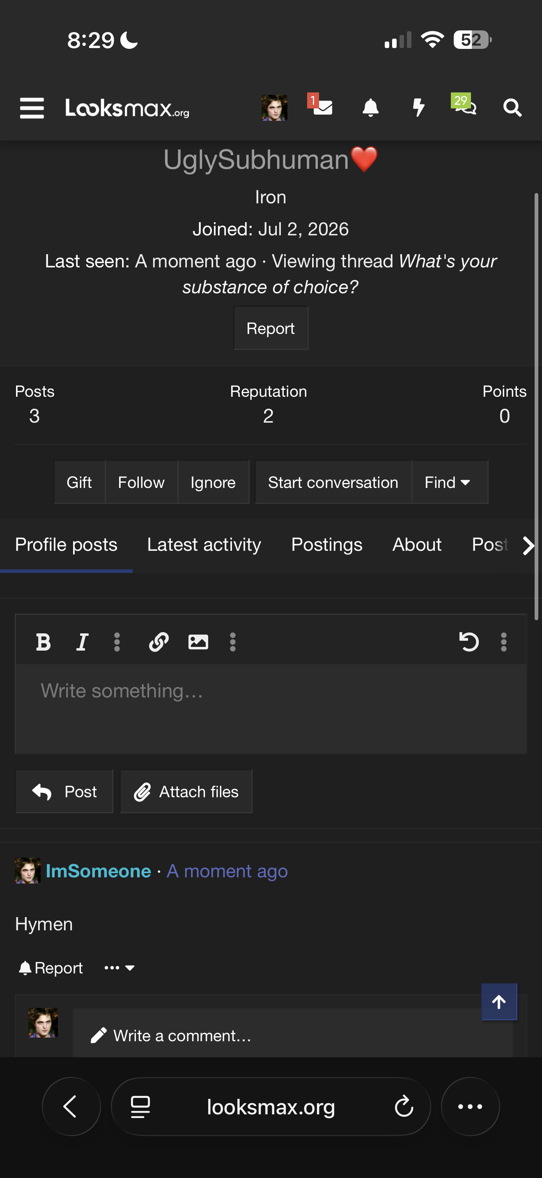Click Start conversation button
542x1178 pixels.
[x=333, y=483]
